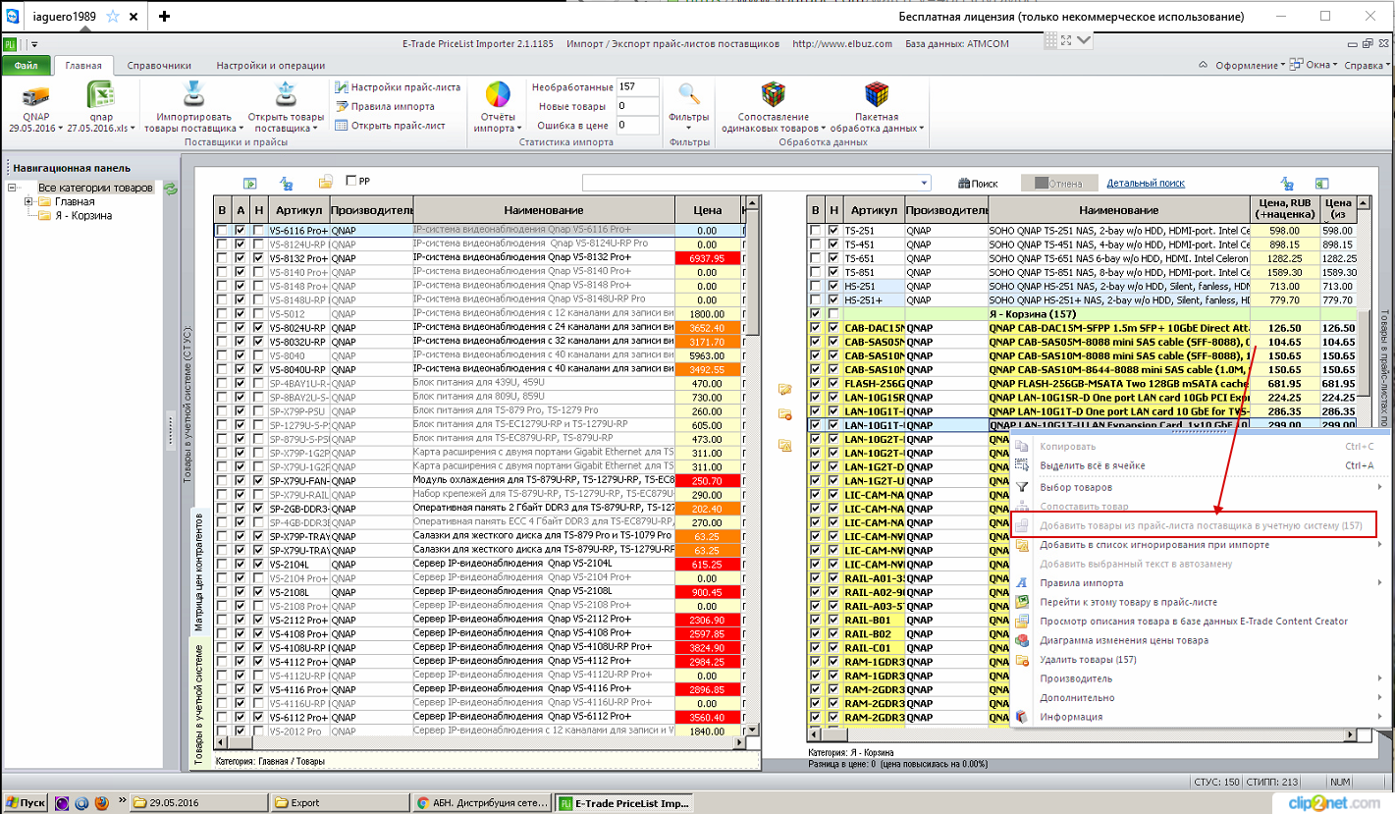Expand the search box dropdown arrow
Viewport: 1395px width, 814px height.
pyautogui.click(x=925, y=183)
